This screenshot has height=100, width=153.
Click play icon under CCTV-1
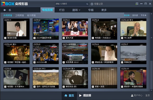click(5, 38)
